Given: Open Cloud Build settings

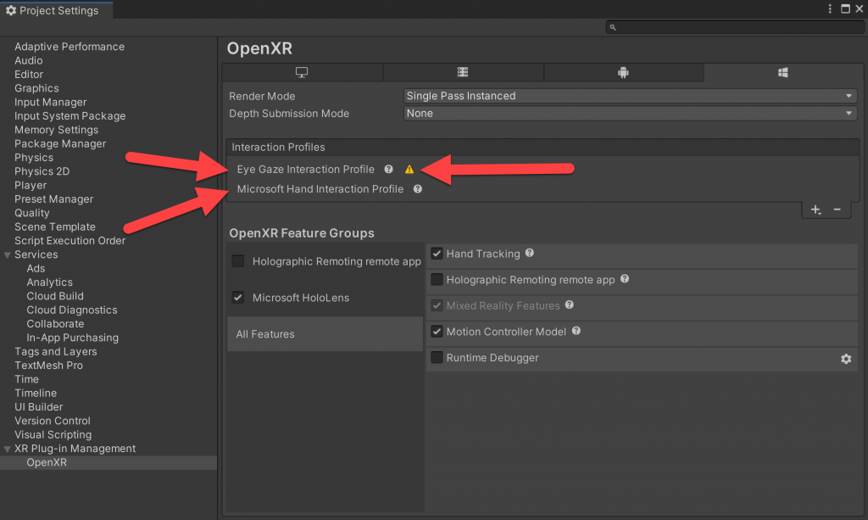Looking at the screenshot, I should (55, 296).
